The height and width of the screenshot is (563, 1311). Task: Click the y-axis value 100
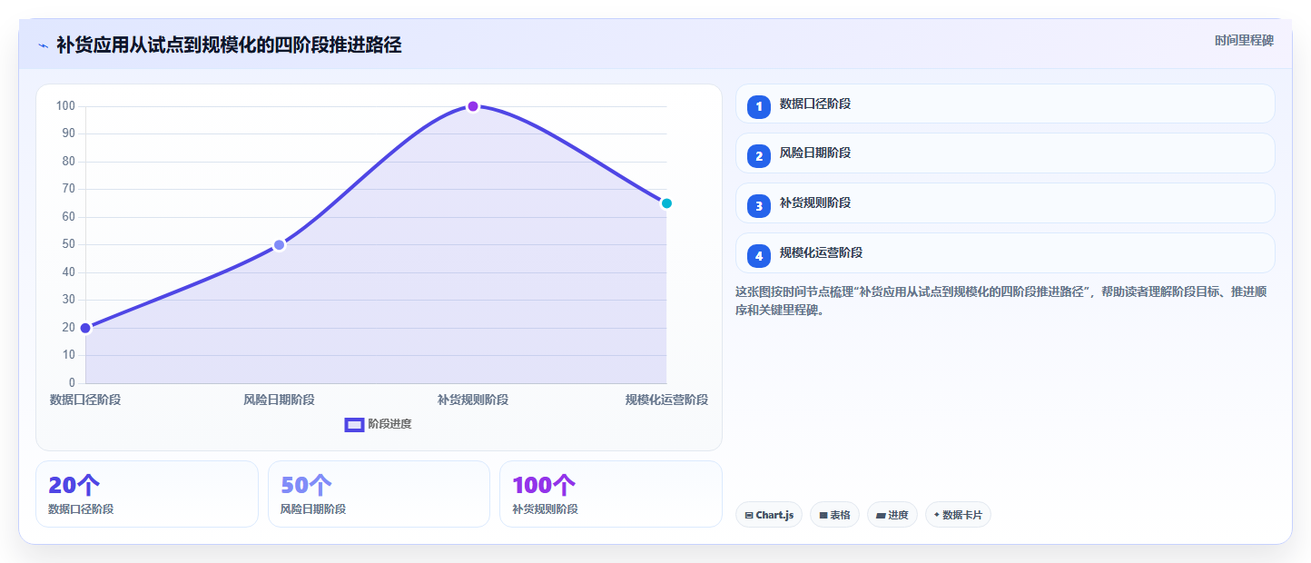tap(65, 106)
